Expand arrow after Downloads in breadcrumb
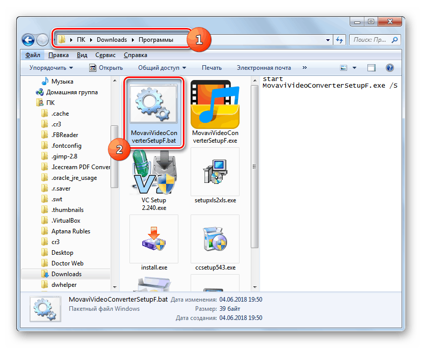The image size is (422, 348). (133, 40)
